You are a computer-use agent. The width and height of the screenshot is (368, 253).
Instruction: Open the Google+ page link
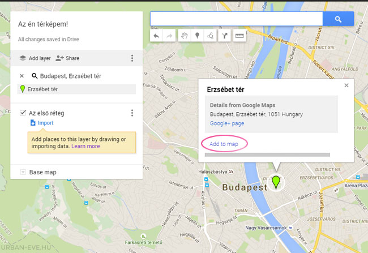tap(227, 123)
